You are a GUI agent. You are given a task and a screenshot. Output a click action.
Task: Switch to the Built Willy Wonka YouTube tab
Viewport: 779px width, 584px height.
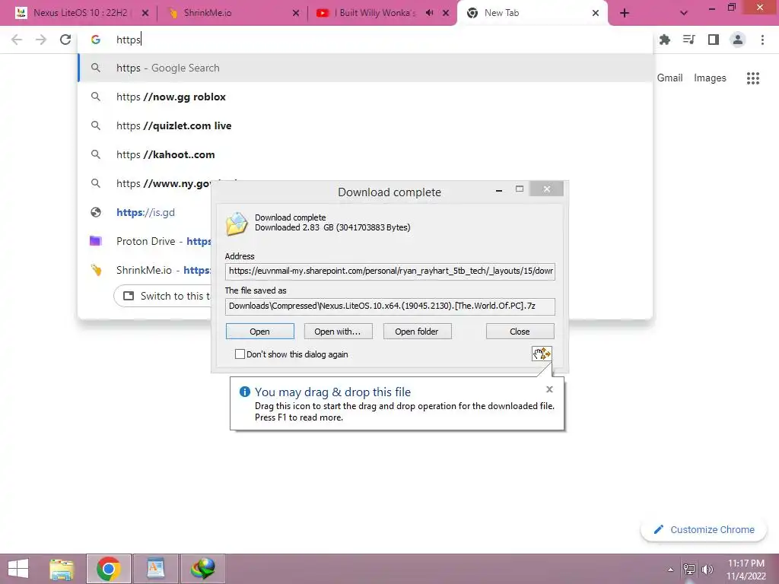pyautogui.click(x=382, y=13)
